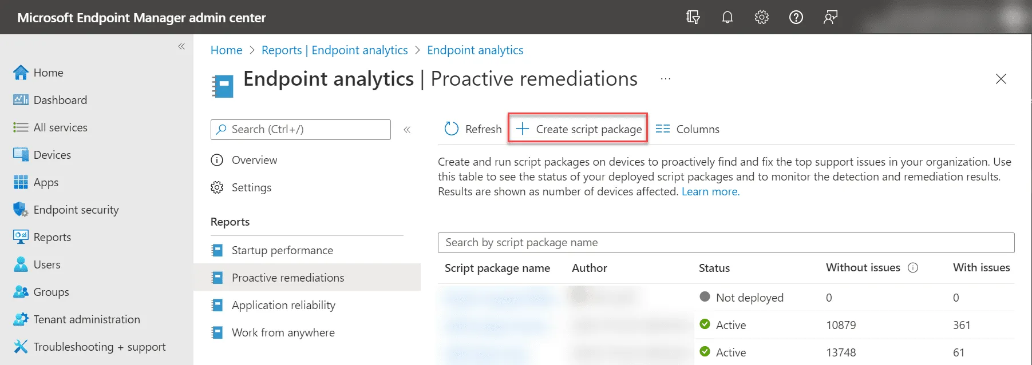Sort by Script package name column

(497, 268)
